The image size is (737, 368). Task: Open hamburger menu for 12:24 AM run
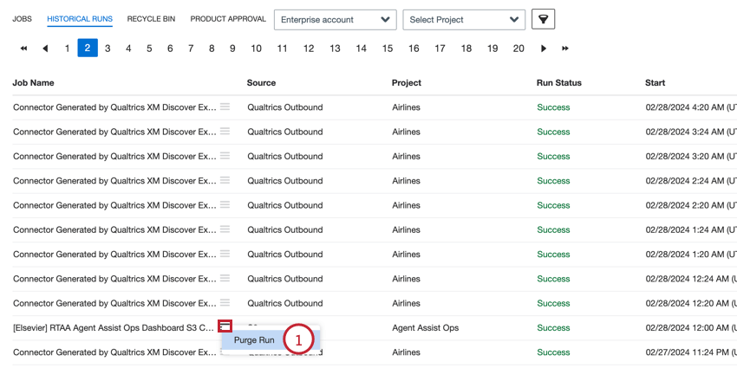(225, 278)
